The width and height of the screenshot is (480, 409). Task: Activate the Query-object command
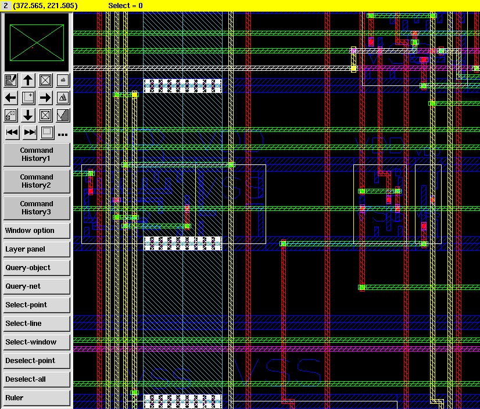(x=37, y=268)
